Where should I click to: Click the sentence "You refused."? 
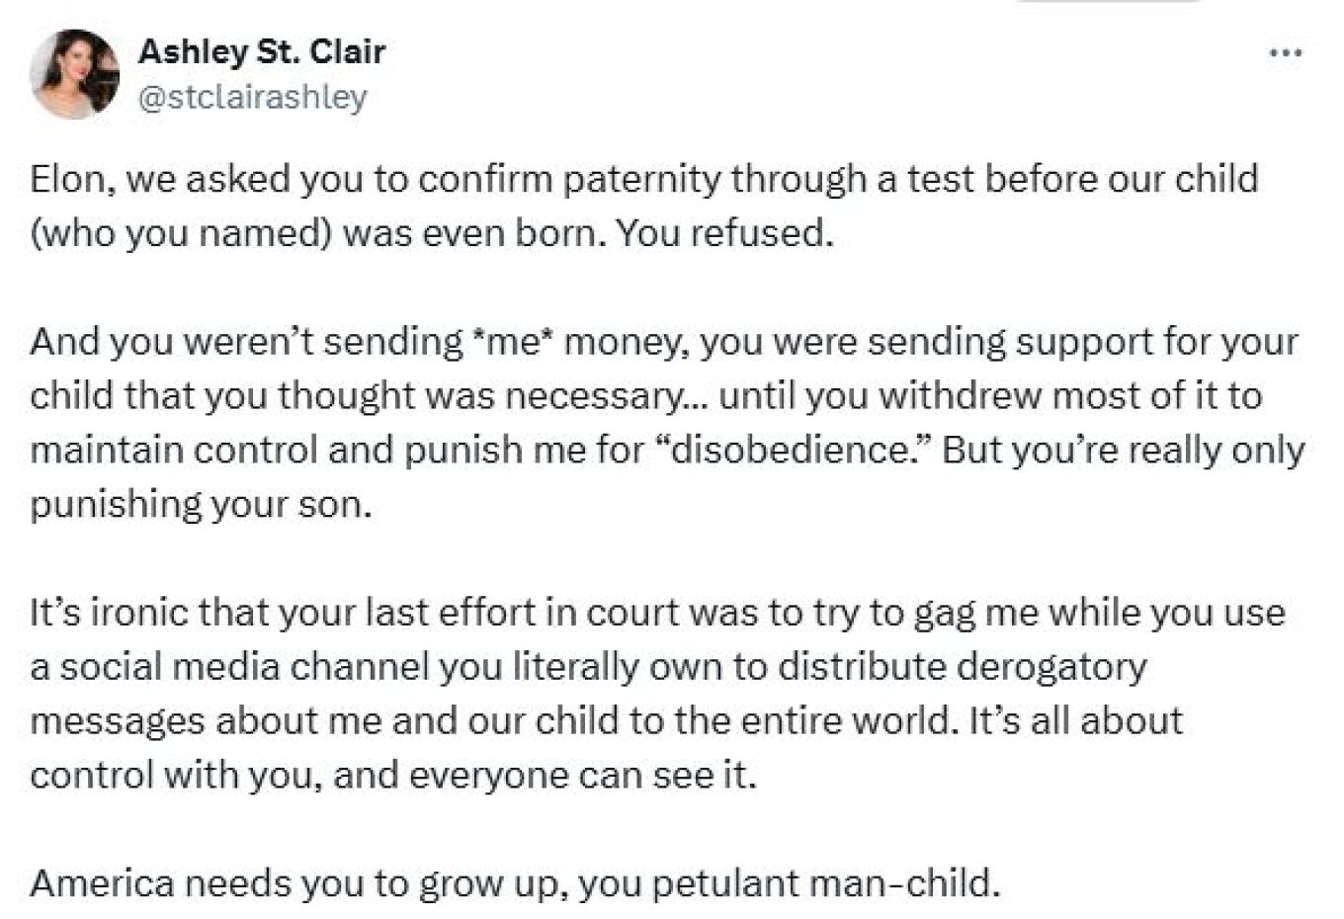725,234
